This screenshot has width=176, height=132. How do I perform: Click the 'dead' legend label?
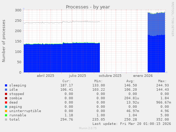13,102
